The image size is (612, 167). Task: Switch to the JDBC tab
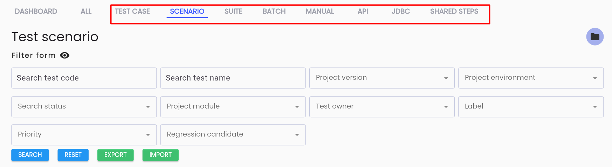pyautogui.click(x=401, y=12)
